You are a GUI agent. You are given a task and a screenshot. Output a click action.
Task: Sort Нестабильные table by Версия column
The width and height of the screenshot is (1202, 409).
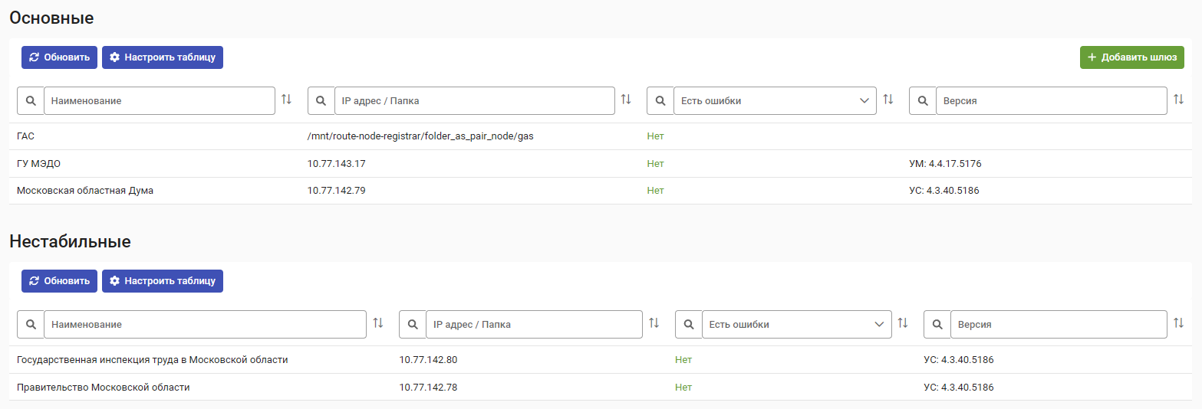(x=1179, y=323)
